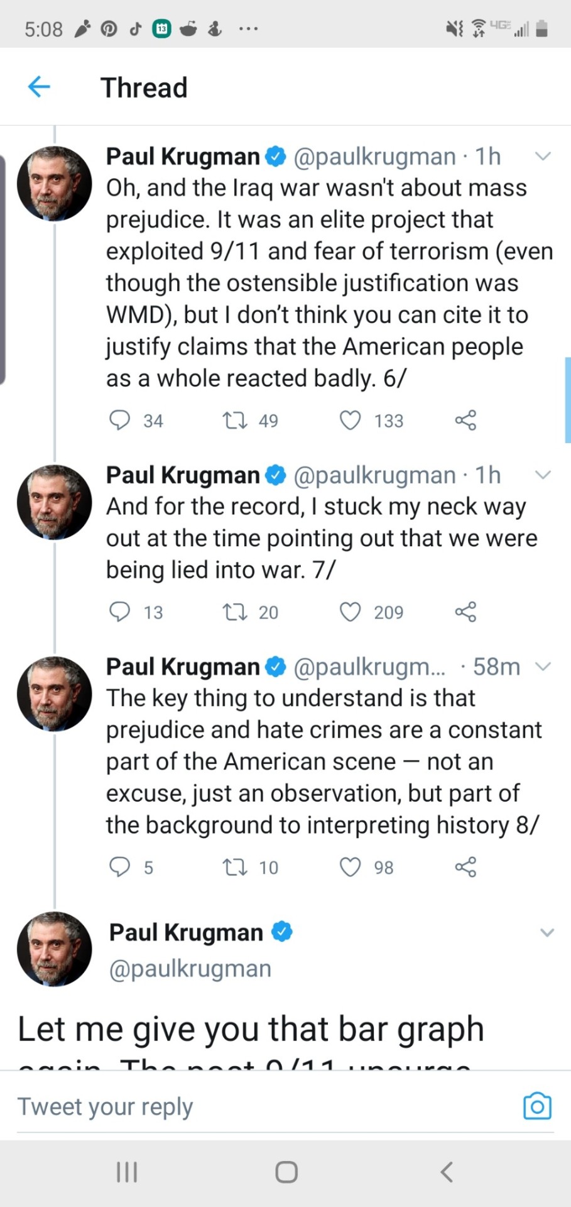This screenshot has width=571, height=1207.
Task: Open Paul Krugman's name on first tweet
Action: (x=183, y=156)
